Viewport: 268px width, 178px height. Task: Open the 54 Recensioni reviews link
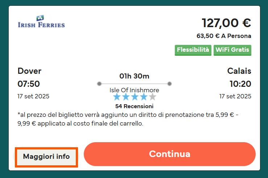[x=134, y=106]
